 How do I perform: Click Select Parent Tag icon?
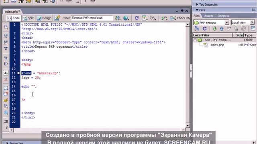pos(6,58)
